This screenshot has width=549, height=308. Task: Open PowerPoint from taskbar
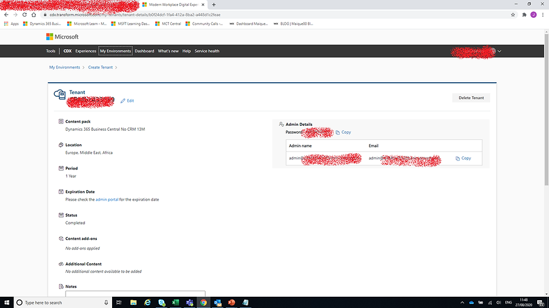(231, 302)
